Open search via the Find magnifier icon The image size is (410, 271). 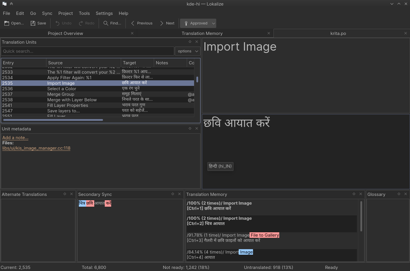[106, 23]
